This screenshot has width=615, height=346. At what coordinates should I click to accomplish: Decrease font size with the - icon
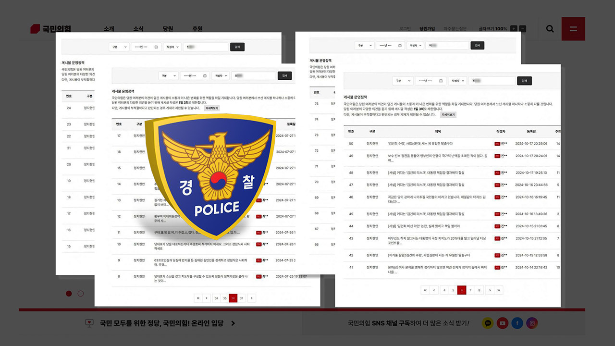[x=523, y=28]
